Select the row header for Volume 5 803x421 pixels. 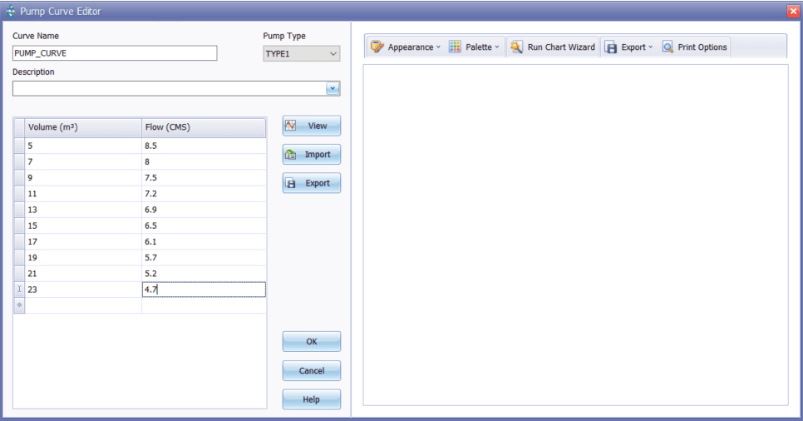point(19,146)
